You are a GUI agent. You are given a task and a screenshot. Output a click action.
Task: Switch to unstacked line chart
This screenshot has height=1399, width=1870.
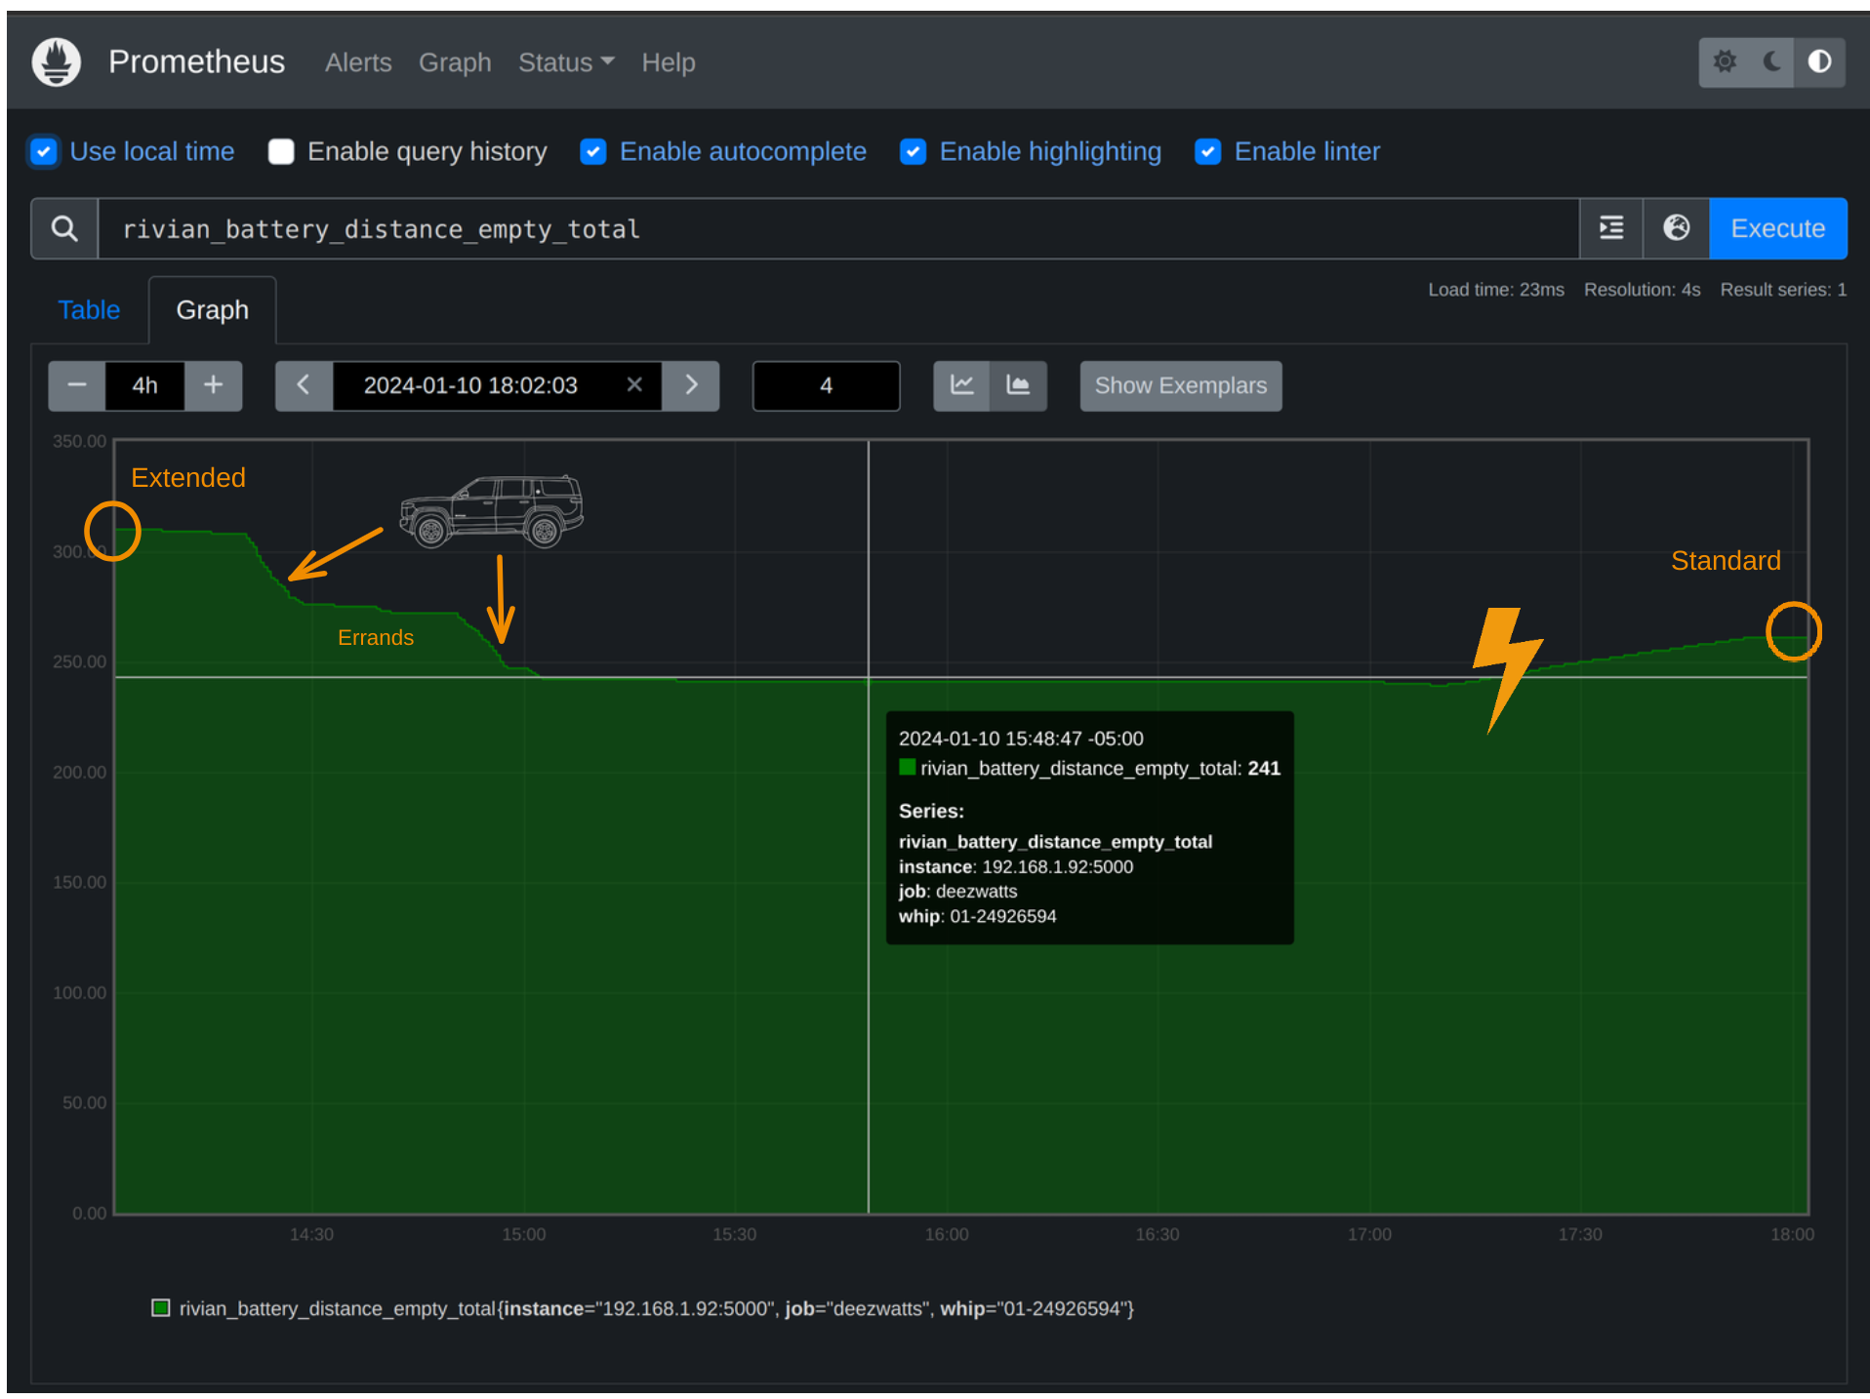961,385
